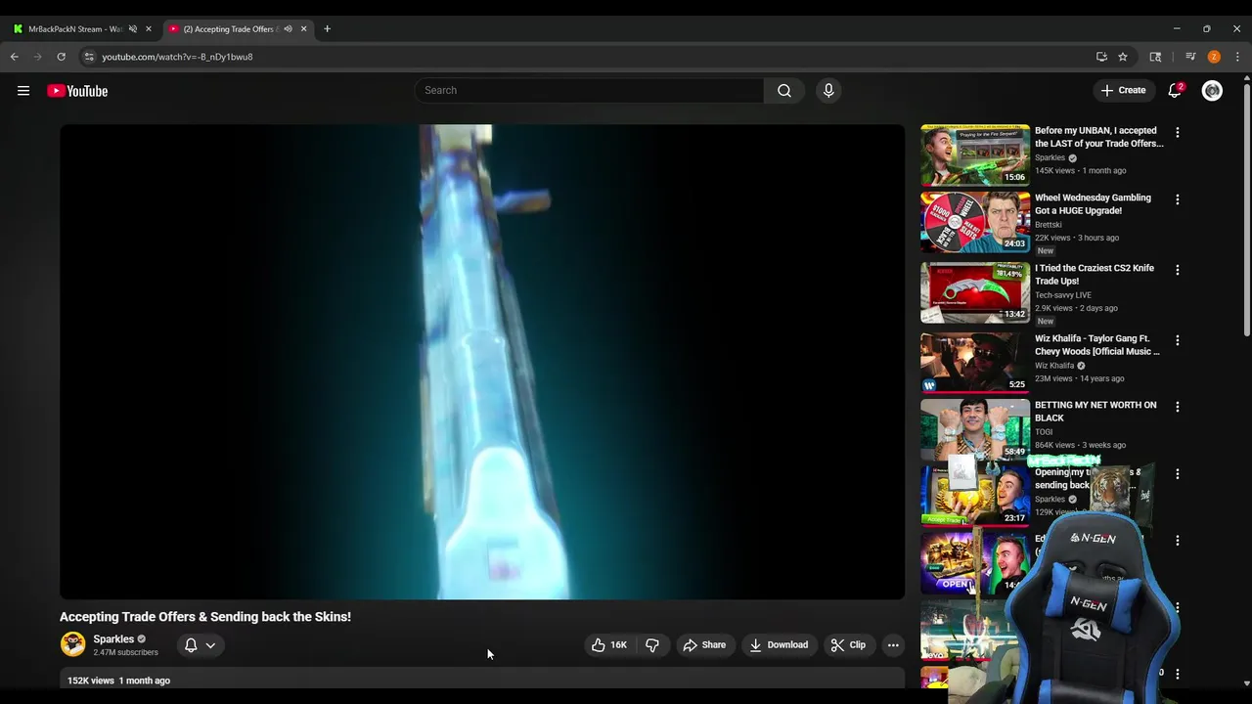Open a new browser tab
Viewport: 1252px width, 704px height.
[x=327, y=29]
